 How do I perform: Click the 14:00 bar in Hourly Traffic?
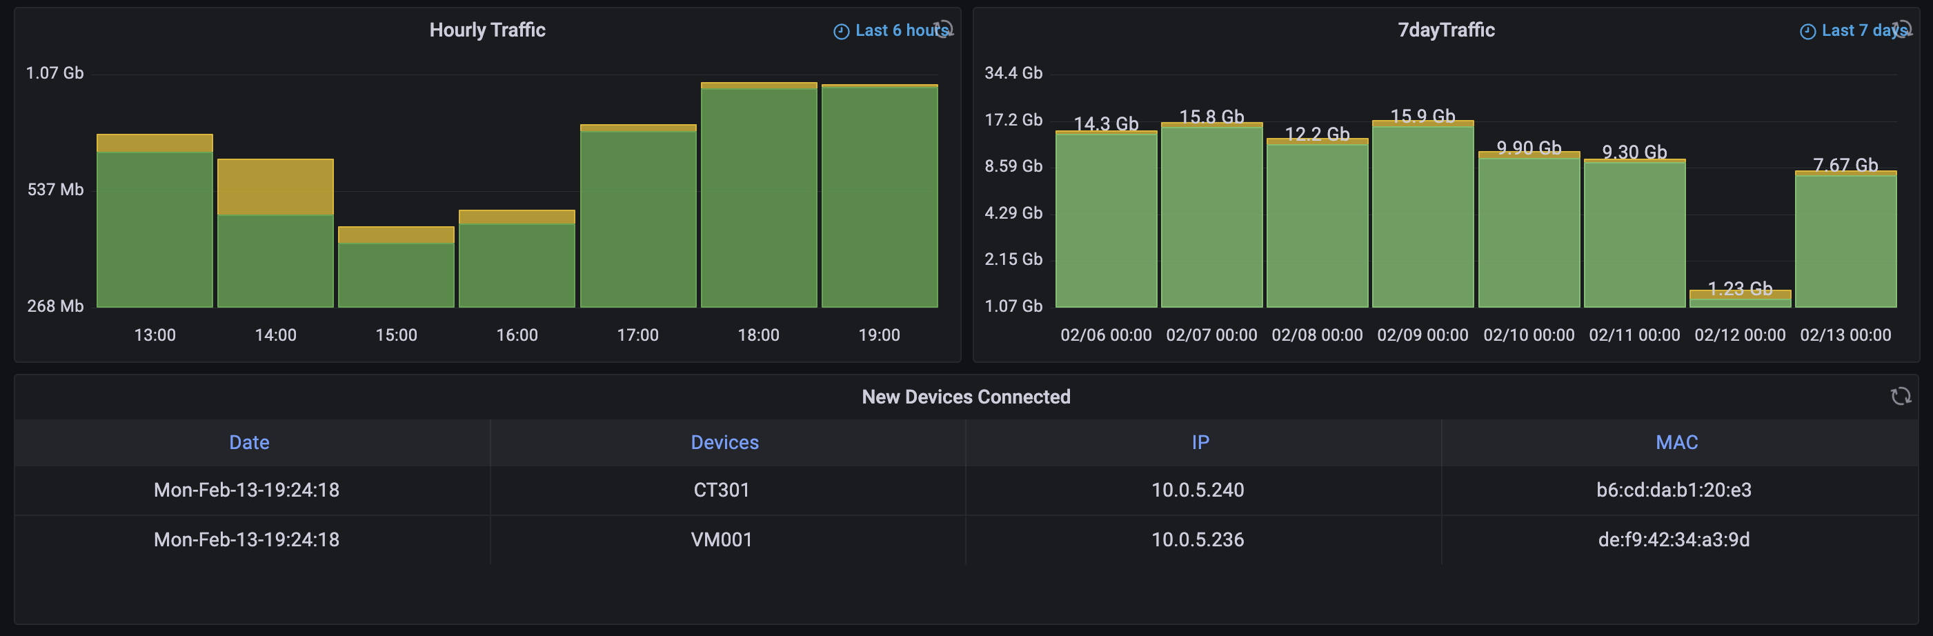pos(275,233)
